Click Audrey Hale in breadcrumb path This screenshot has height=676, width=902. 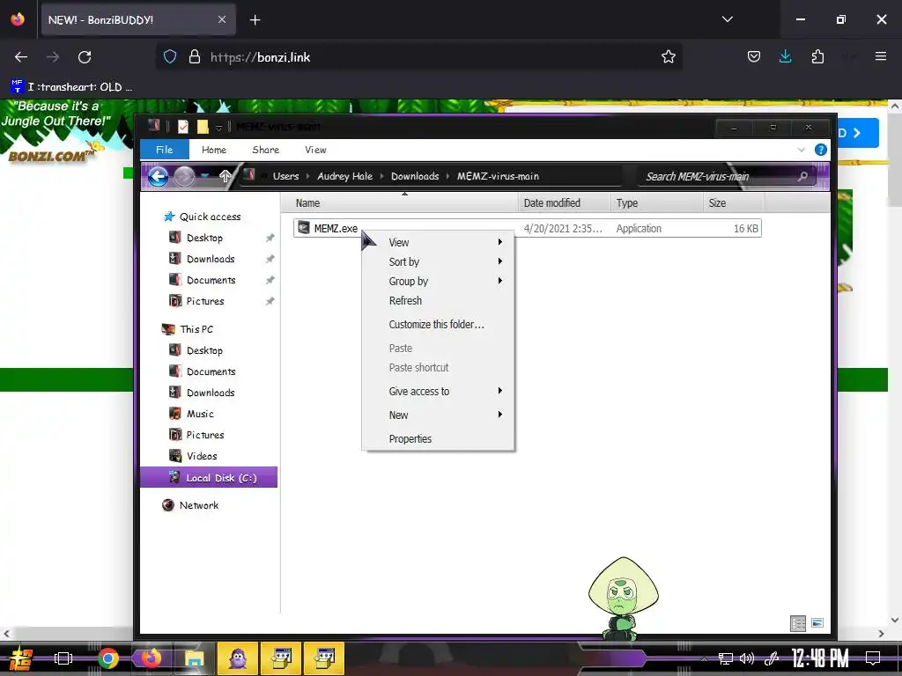pyautogui.click(x=345, y=176)
